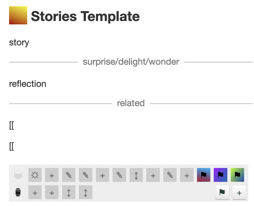
Task: Click the last pencil icon in top row
Action: click(x=170, y=175)
